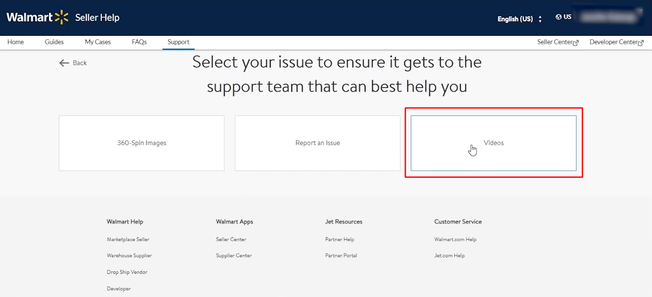Click the Customer Service footer heading
This screenshot has height=297, width=652.
tap(458, 221)
